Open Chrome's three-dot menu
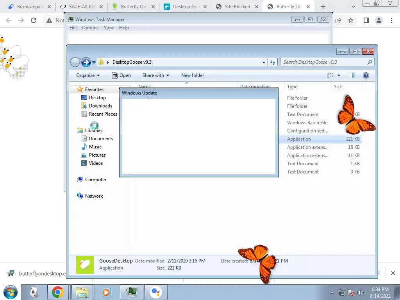This screenshot has height=300, width=400. (391, 20)
